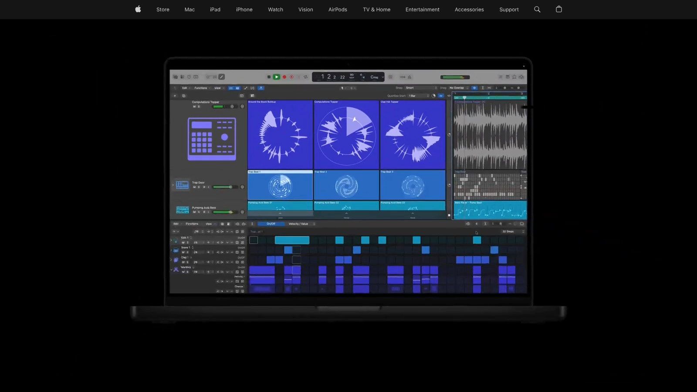Open the Mixer icon in the top-right toolbar
This screenshot has height=392, width=697.
click(x=500, y=77)
